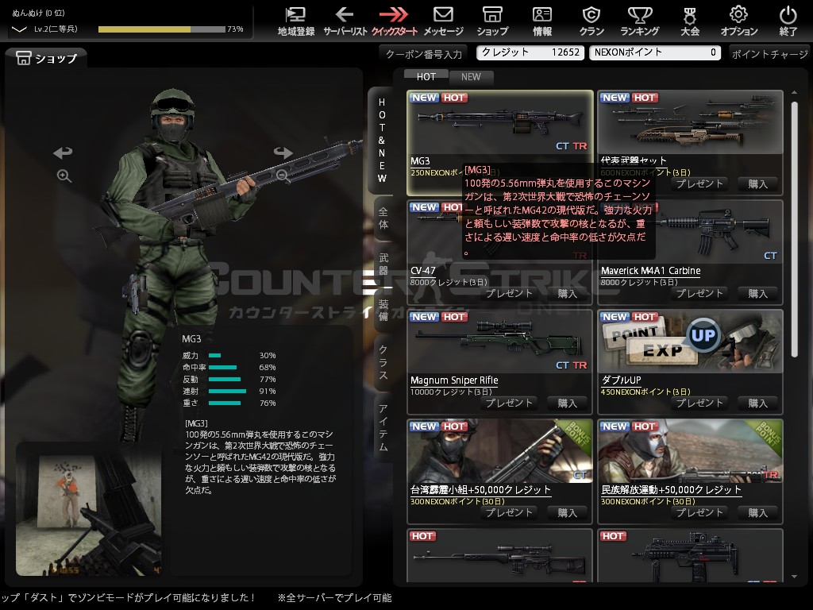813x610 pixels.
Task: Buy Magnum Sniper Rifle 購入
Action: tap(567, 403)
